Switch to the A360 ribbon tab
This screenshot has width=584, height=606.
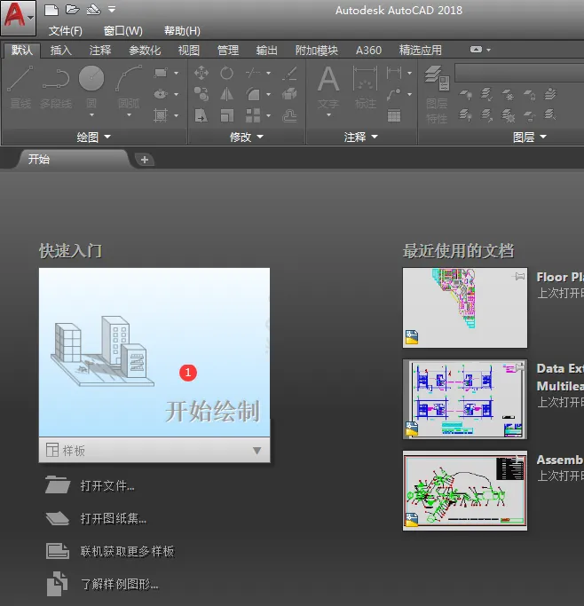pyautogui.click(x=368, y=51)
